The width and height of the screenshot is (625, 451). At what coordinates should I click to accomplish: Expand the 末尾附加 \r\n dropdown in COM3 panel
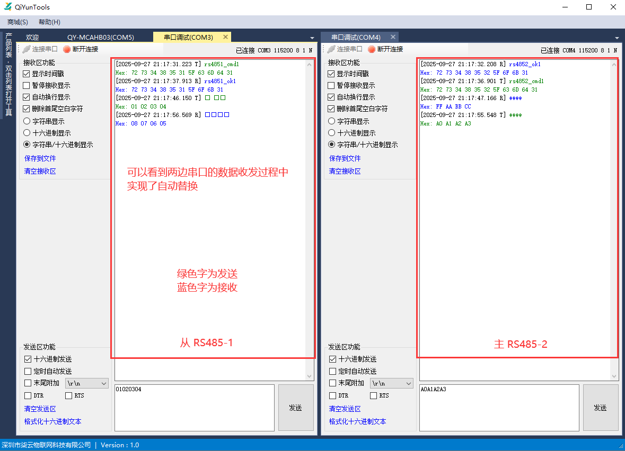tap(103, 383)
